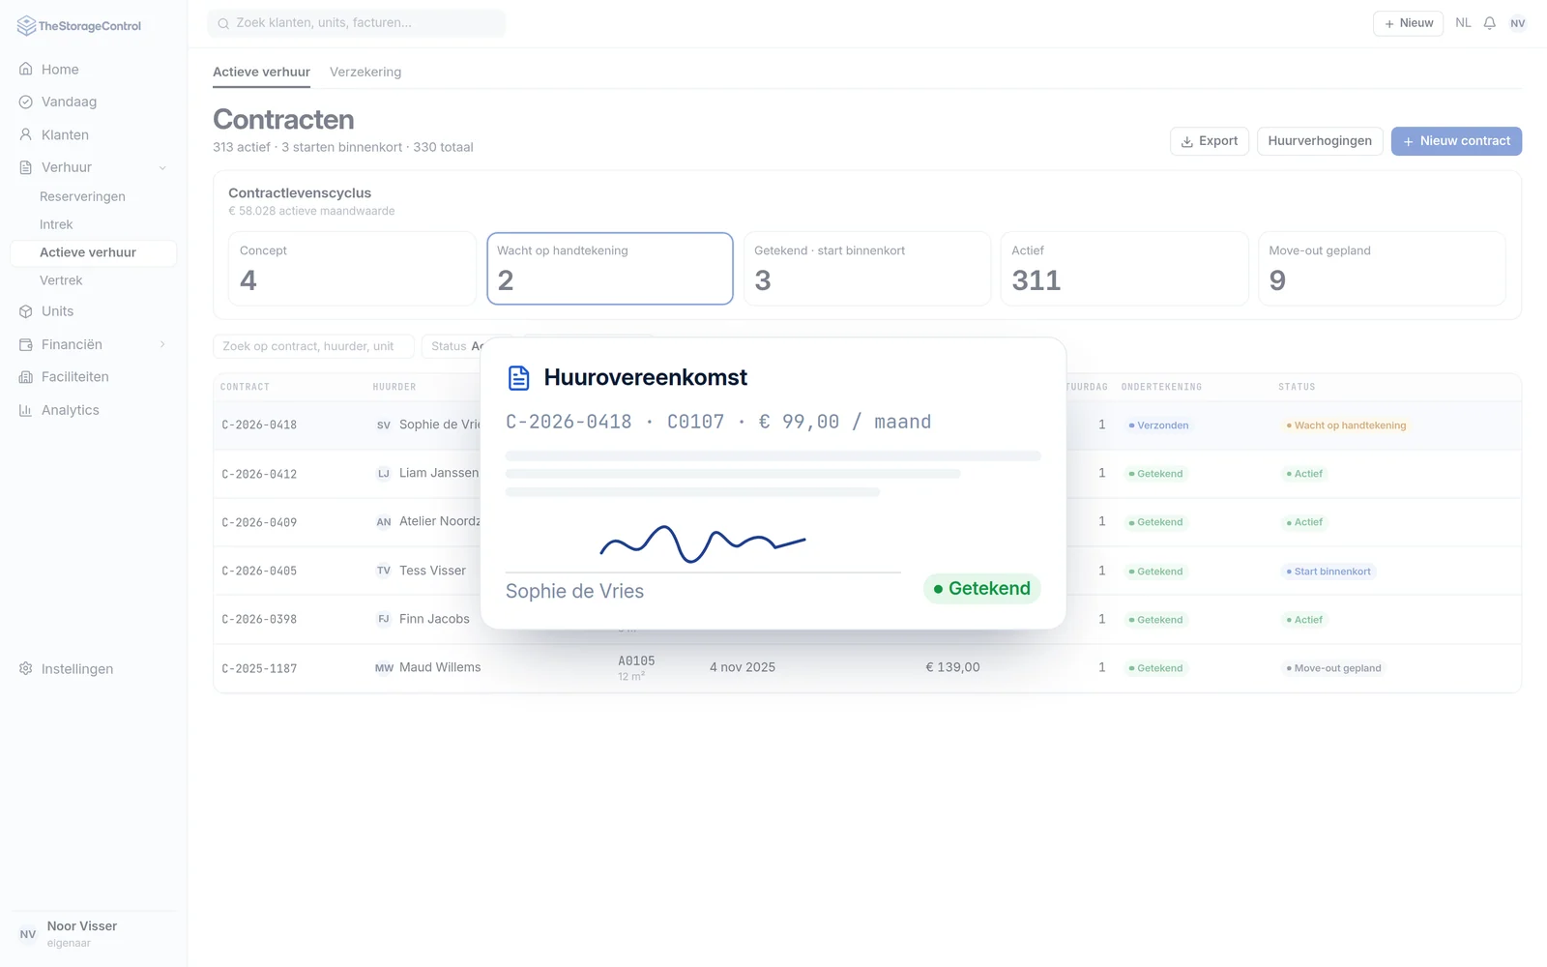Click the Getekend badge in popup
Image resolution: width=1547 pixels, height=967 pixels.
pyautogui.click(x=981, y=589)
